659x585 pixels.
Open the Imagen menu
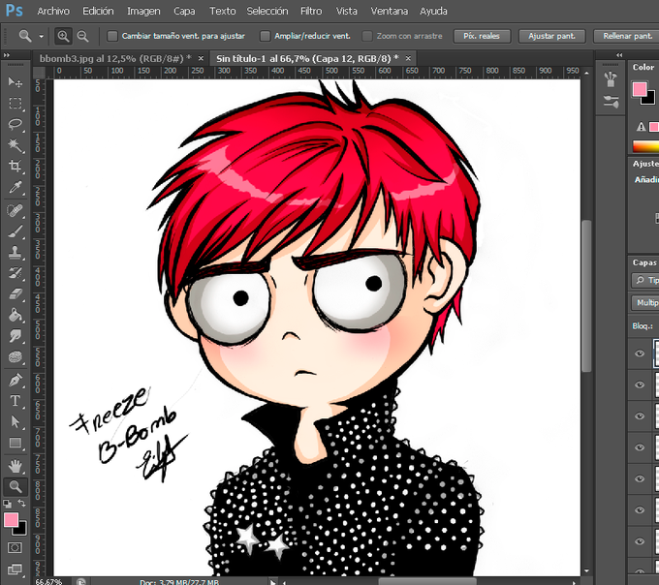[143, 11]
